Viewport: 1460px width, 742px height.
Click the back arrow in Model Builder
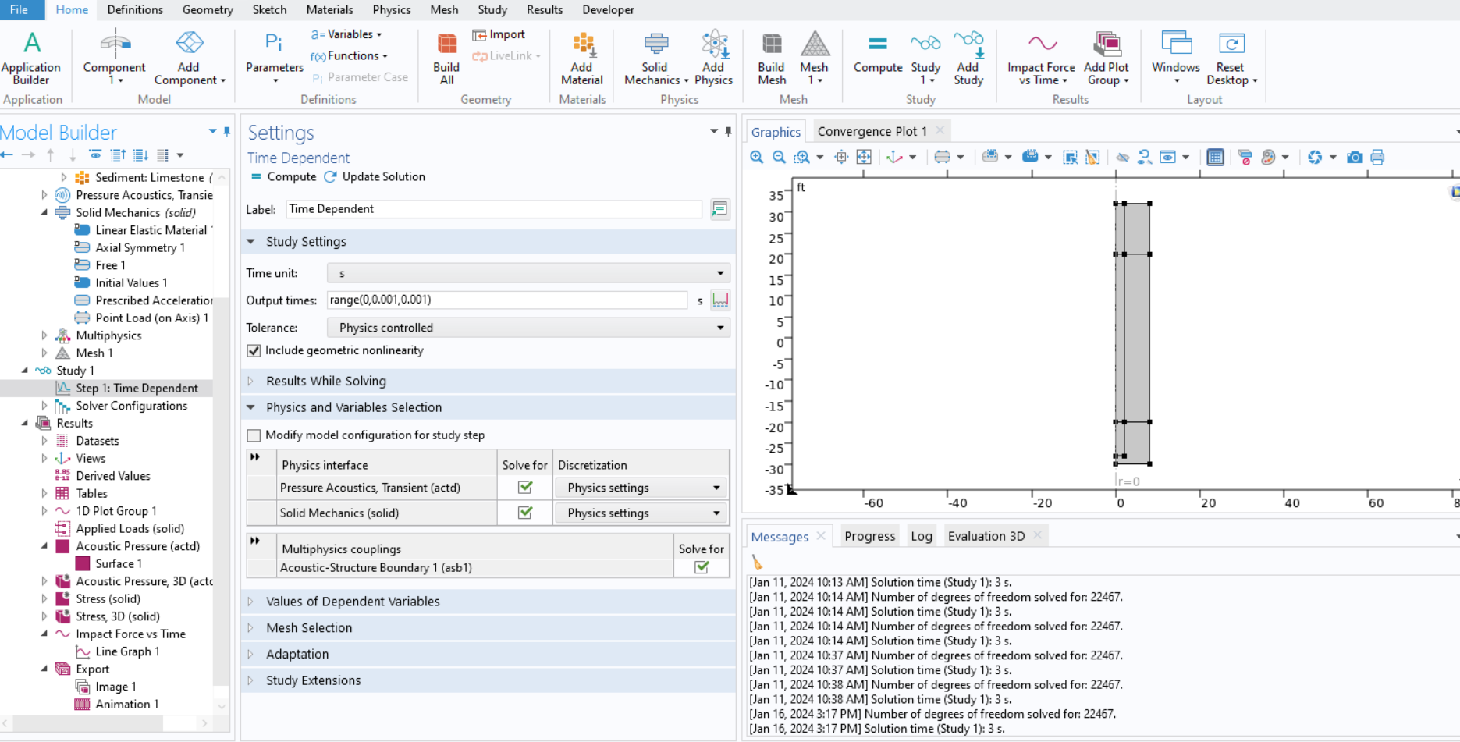tap(7, 155)
